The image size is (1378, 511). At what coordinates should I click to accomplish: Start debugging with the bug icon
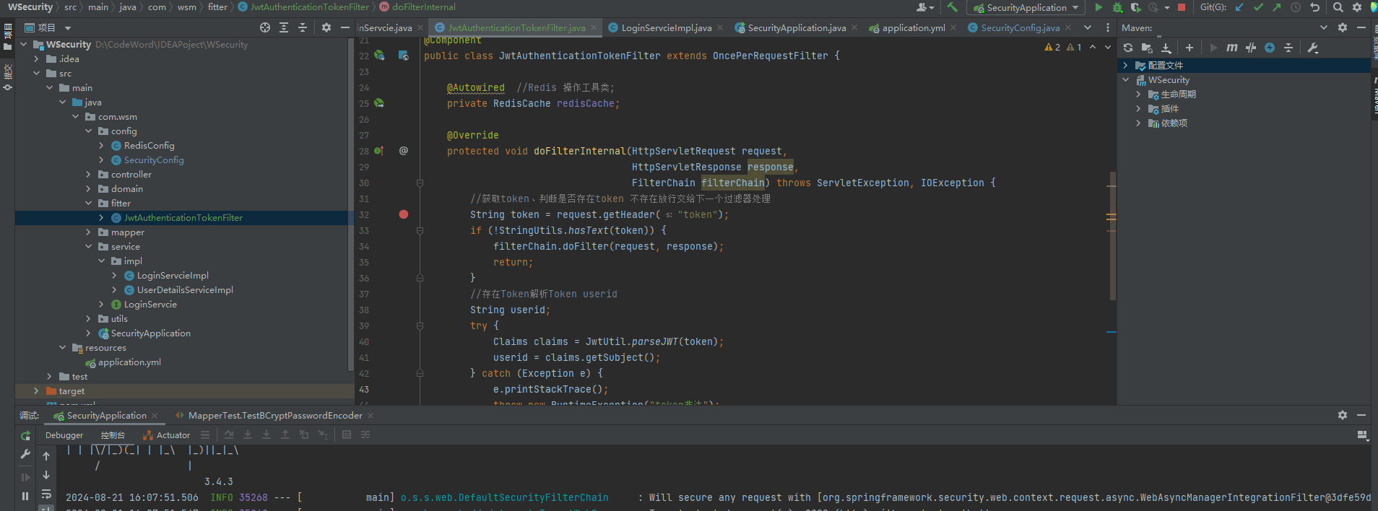1117,7
